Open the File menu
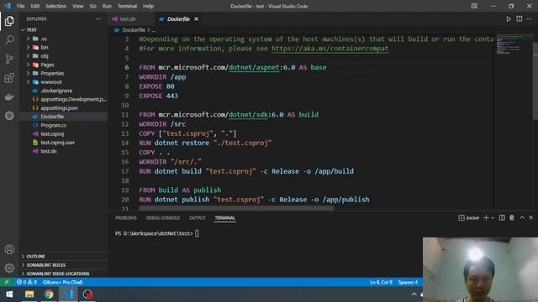Screen dimensions: 538x302 [20, 6]
